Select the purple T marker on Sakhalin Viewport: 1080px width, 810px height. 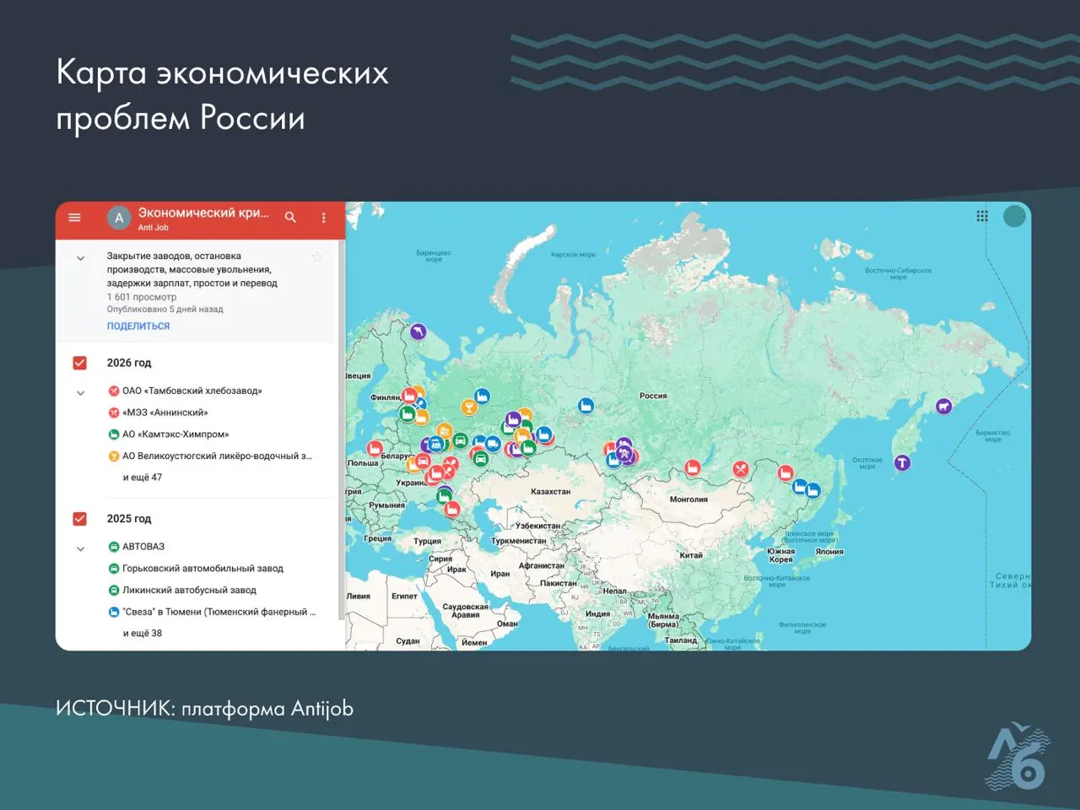(902, 462)
